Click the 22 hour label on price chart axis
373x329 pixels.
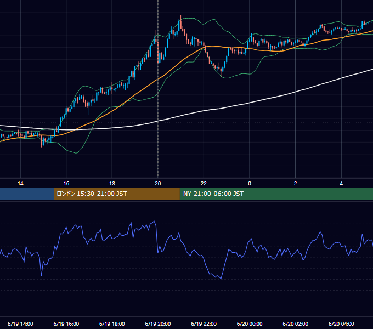point(204,184)
